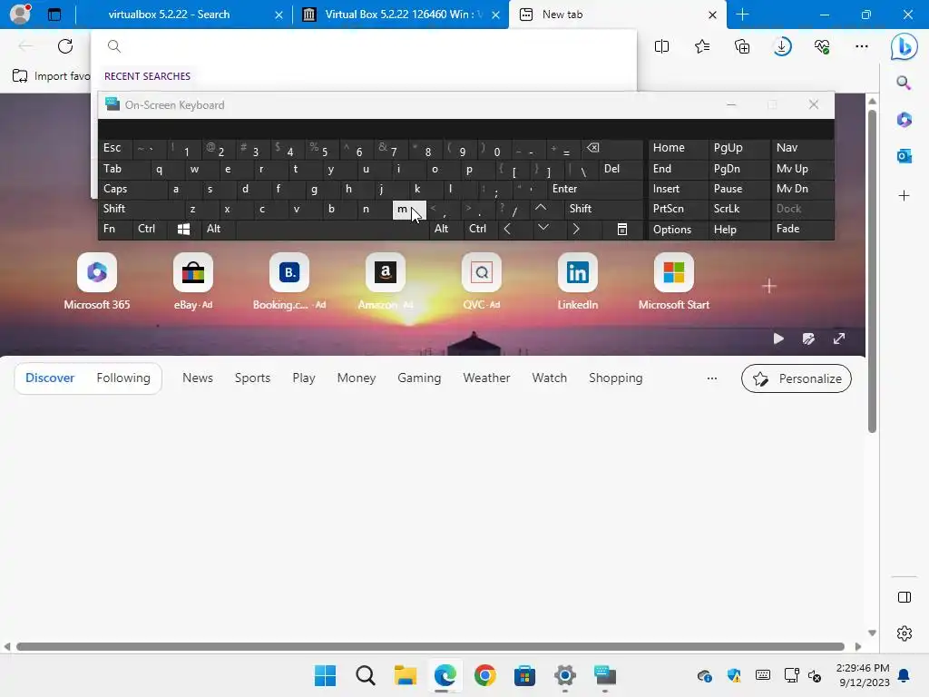Click Help key on On-Screen Keyboard

pyautogui.click(x=739, y=230)
